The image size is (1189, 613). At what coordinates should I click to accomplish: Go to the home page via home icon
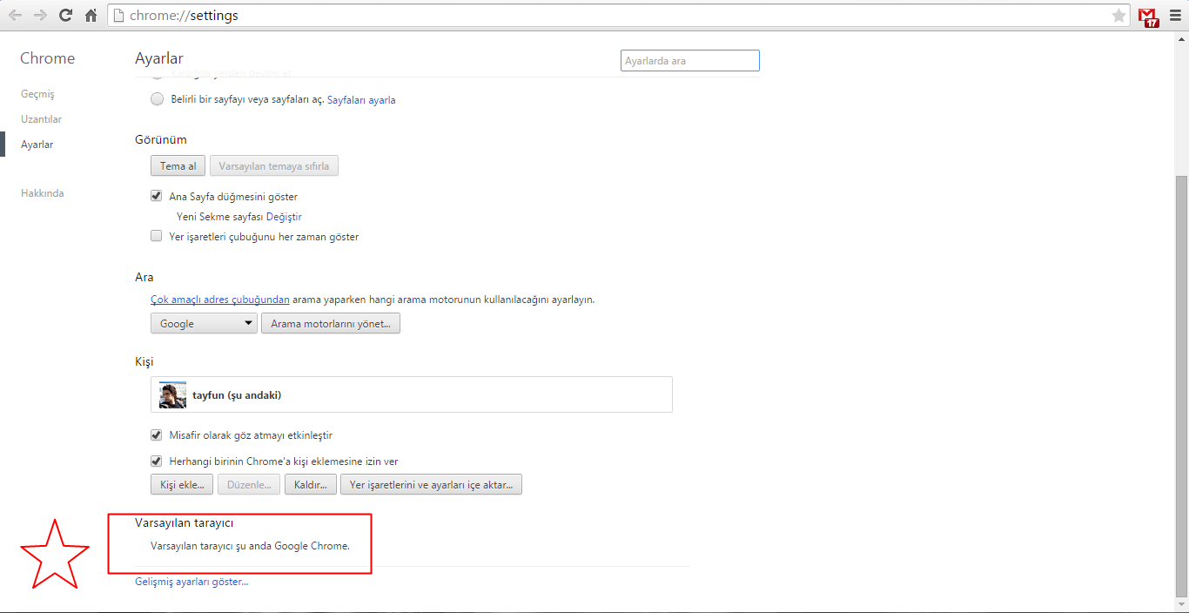point(91,16)
